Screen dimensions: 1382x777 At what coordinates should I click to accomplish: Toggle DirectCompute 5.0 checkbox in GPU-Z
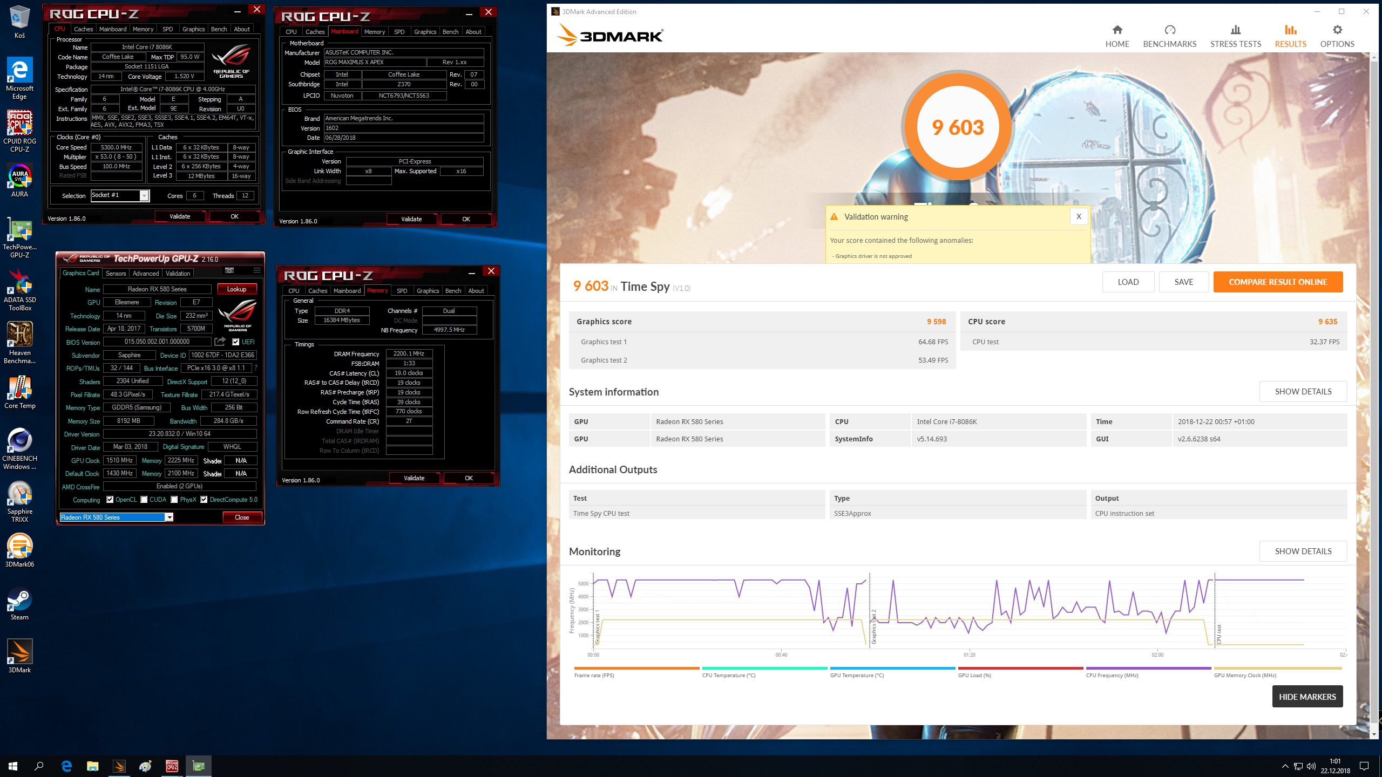click(204, 500)
